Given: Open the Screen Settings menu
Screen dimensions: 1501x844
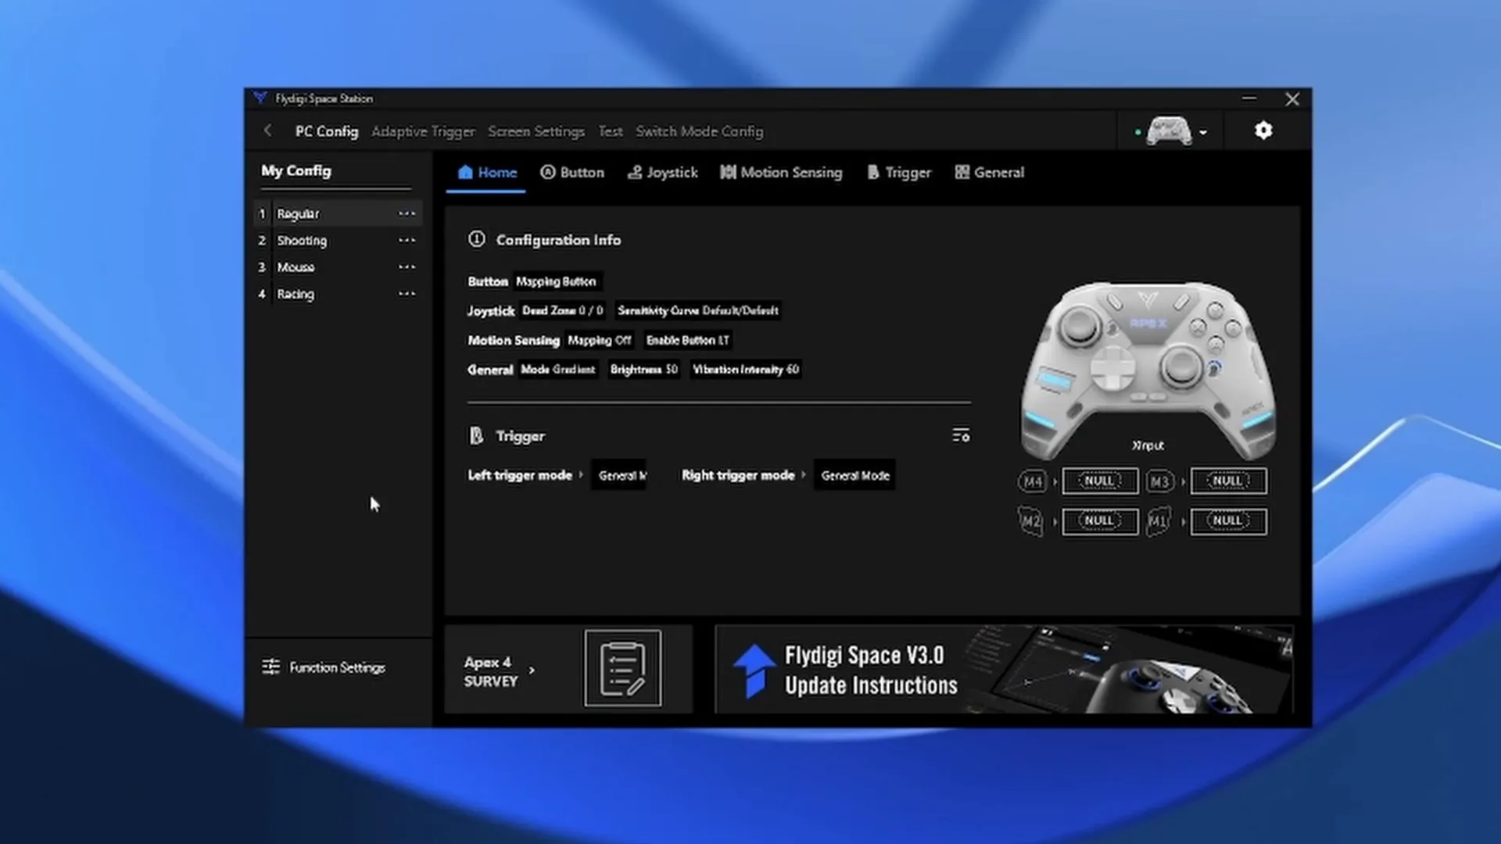Looking at the screenshot, I should pos(536,131).
